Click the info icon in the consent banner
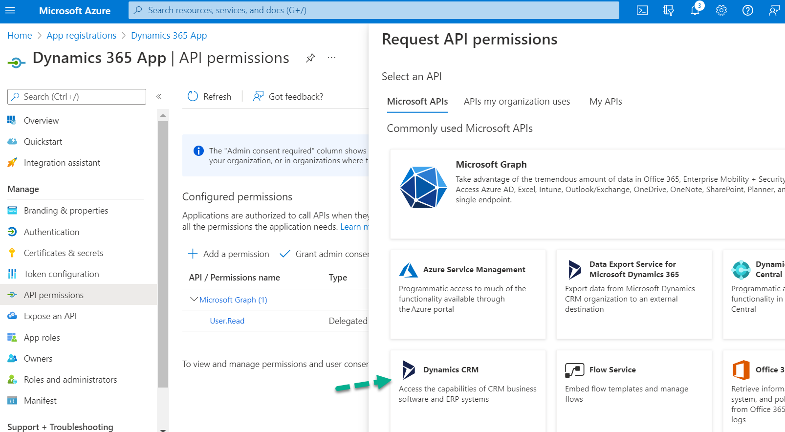Image resolution: width=785 pixels, height=432 pixels. (198, 151)
